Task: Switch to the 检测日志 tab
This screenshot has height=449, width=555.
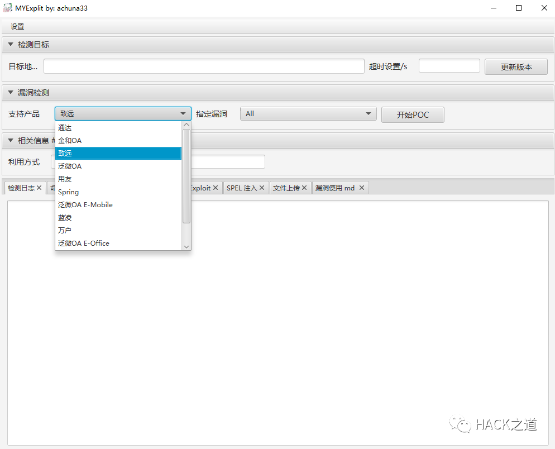Action: (x=21, y=188)
